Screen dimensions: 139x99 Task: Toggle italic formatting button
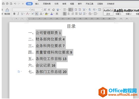pos(18,14)
